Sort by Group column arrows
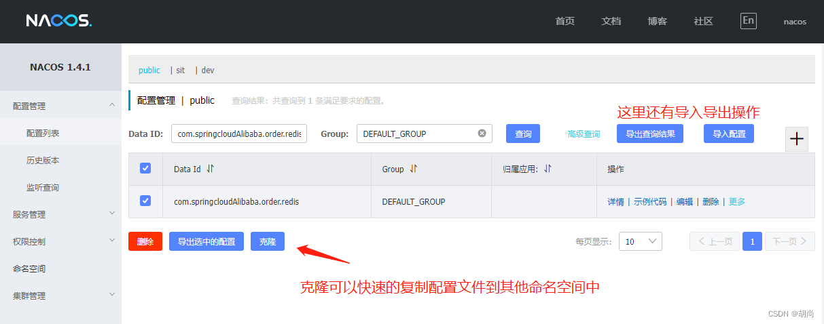 (x=413, y=169)
